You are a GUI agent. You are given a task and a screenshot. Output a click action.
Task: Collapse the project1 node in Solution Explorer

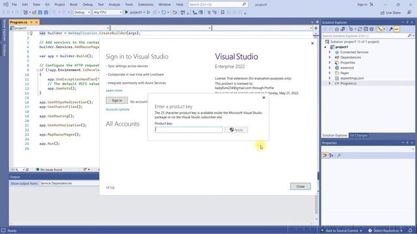pos(326,47)
